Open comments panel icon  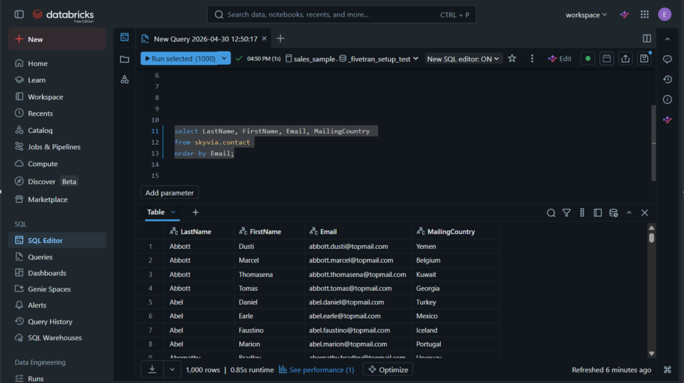(667, 59)
